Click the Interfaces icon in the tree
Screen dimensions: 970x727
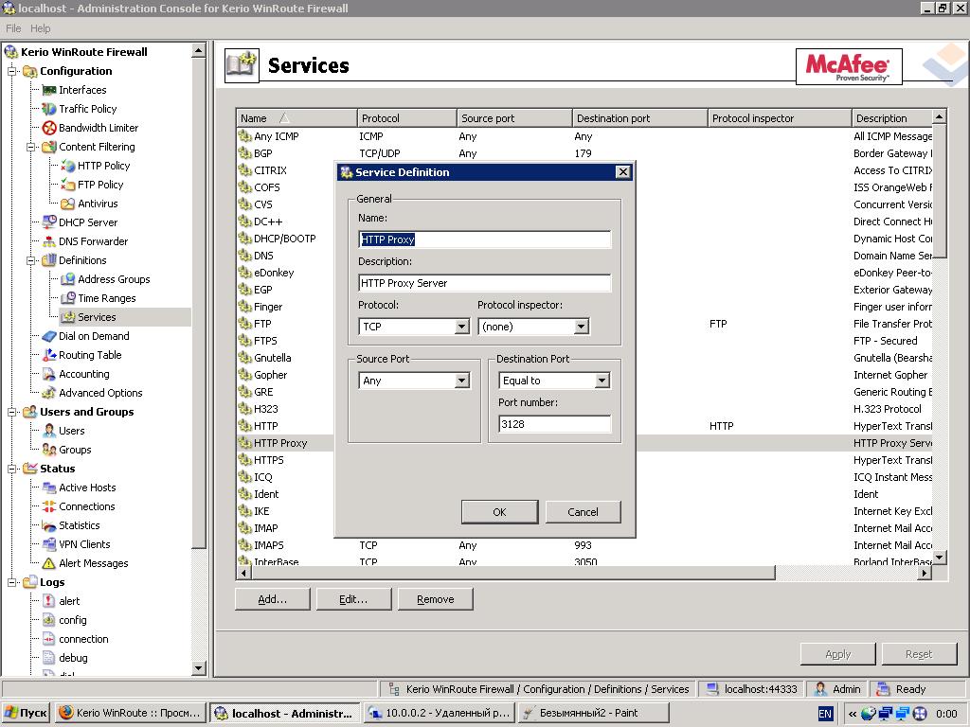(49, 90)
